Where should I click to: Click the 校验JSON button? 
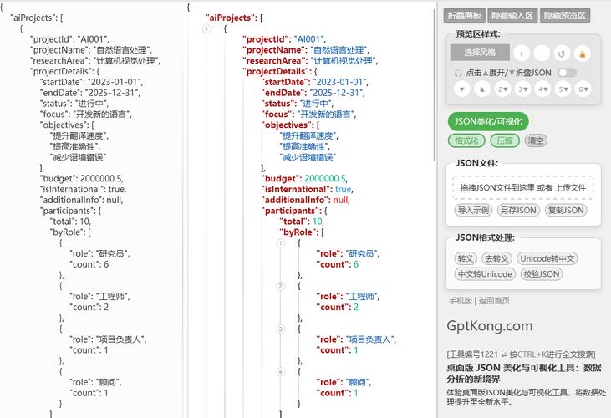[542, 274]
